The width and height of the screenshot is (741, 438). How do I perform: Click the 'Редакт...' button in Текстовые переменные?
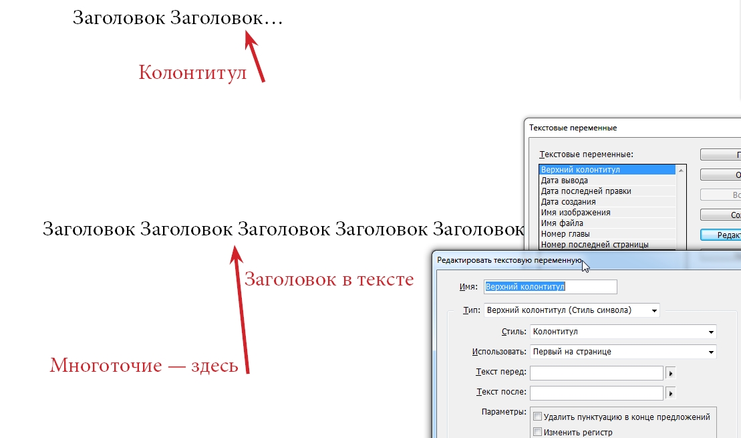(x=721, y=235)
